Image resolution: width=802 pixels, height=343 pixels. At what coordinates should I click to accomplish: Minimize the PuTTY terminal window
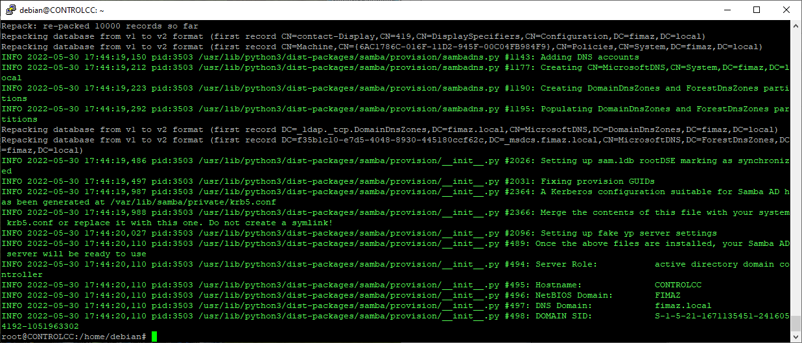[x=726, y=10]
